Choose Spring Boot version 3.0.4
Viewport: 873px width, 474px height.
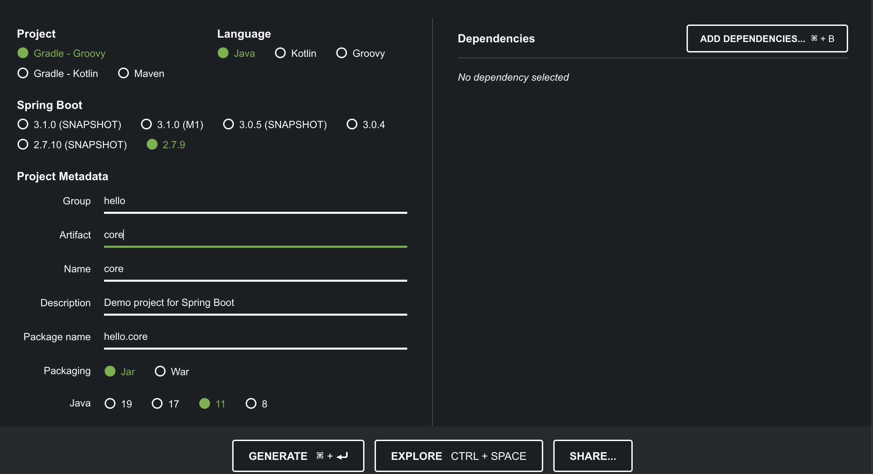[x=352, y=124]
